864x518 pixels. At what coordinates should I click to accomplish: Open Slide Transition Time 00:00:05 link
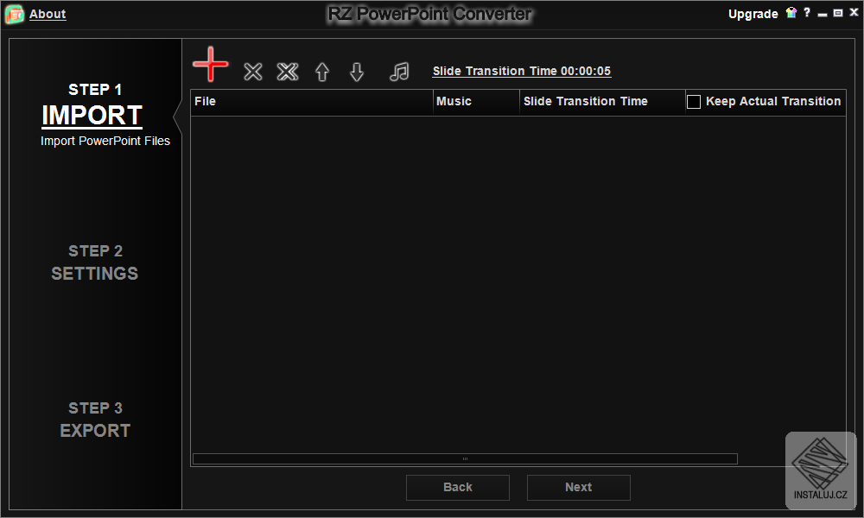pos(521,71)
